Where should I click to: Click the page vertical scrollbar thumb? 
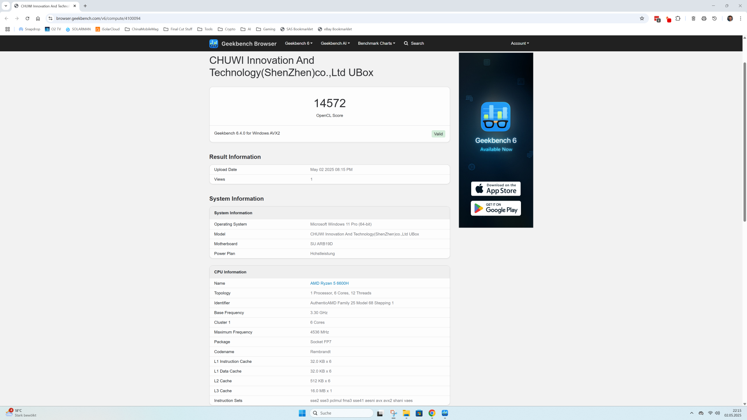coord(745,142)
